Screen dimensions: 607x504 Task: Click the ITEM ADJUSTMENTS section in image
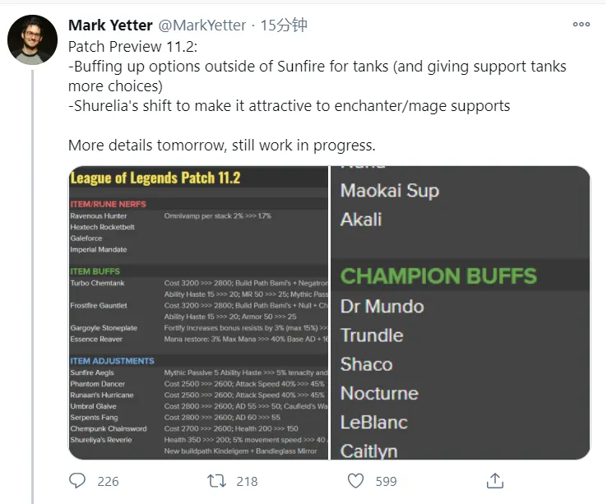point(112,361)
